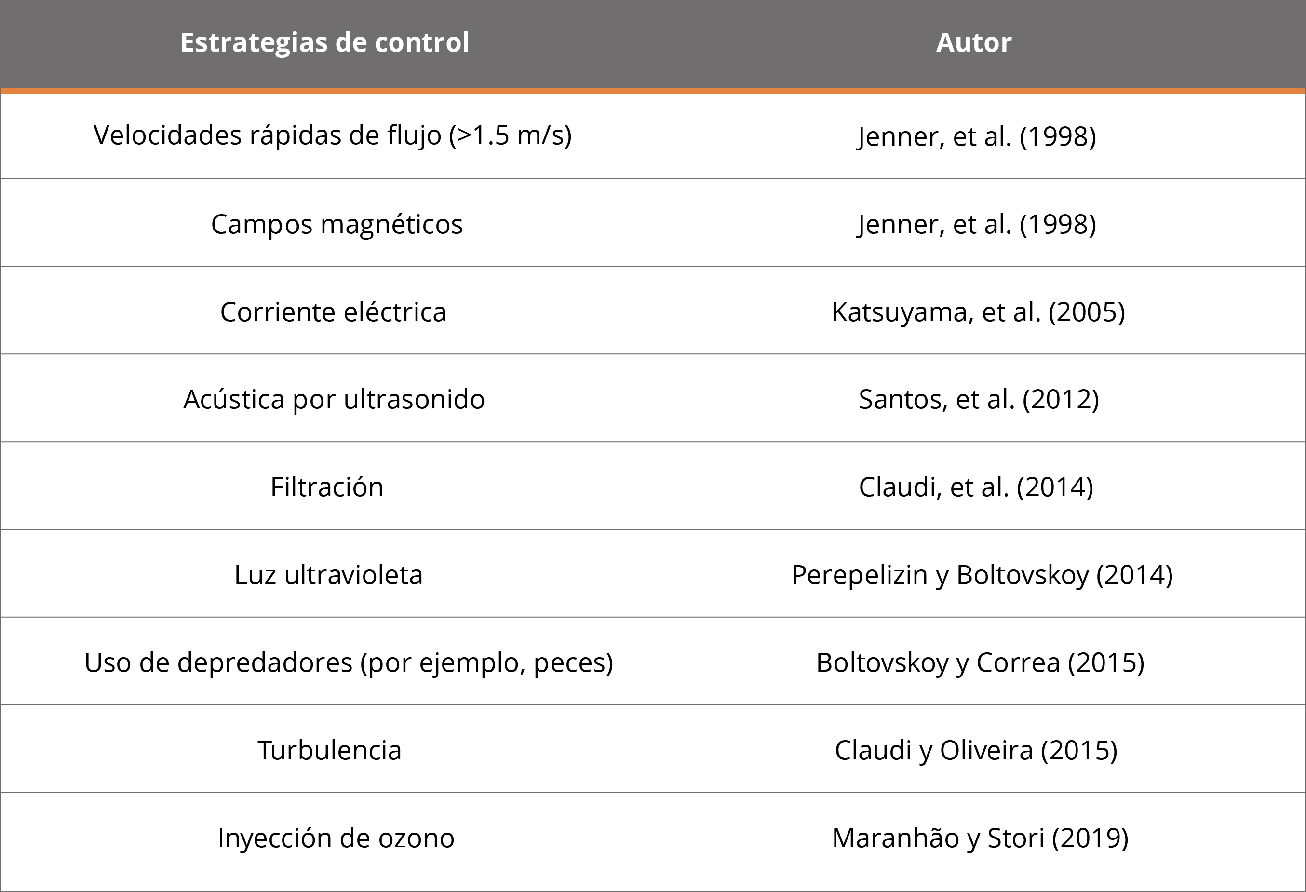Click 'Santos, et al. (2012)' author cell
This screenshot has width=1306, height=892.
(978, 400)
